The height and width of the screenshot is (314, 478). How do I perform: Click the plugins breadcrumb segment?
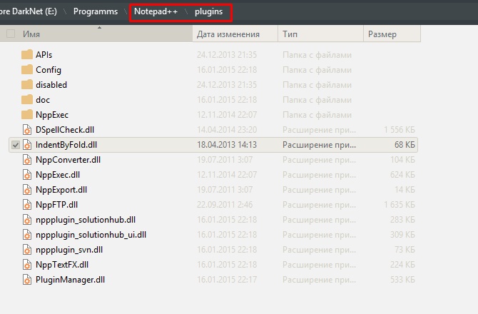click(x=209, y=12)
